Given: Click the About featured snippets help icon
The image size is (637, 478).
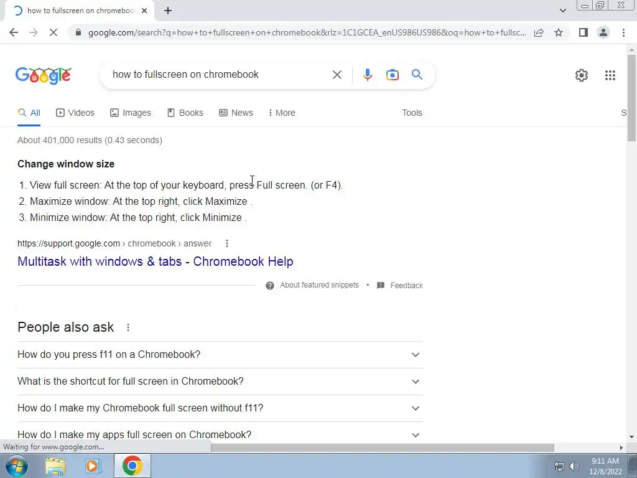Looking at the screenshot, I should pyautogui.click(x=270, y=285).
